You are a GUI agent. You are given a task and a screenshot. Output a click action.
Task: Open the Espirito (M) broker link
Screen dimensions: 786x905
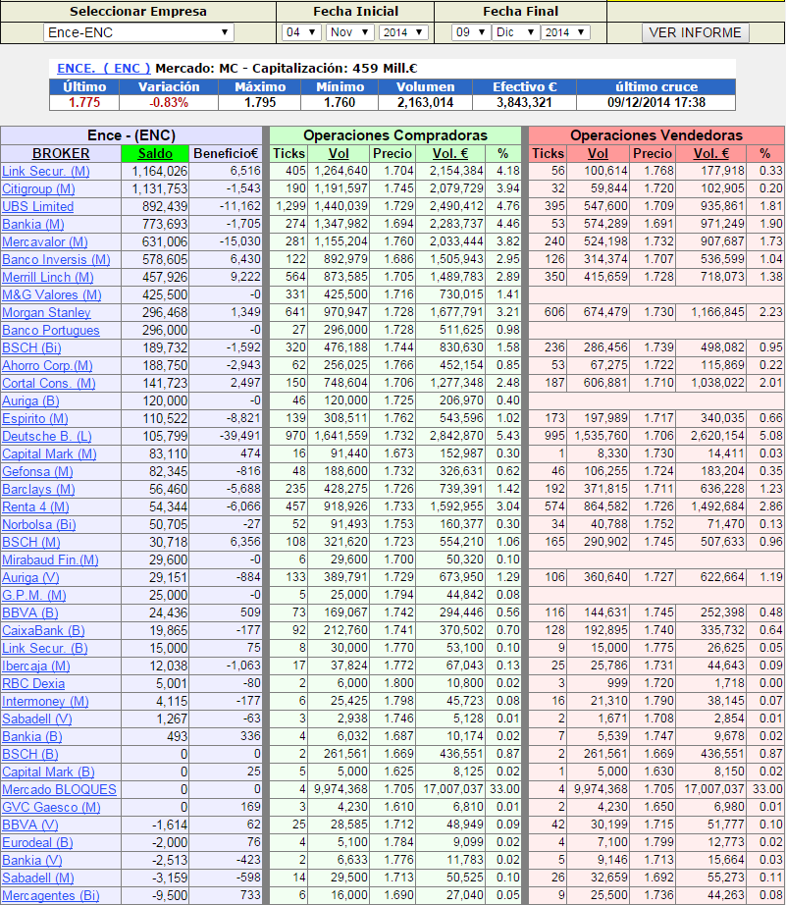[34, 419]
